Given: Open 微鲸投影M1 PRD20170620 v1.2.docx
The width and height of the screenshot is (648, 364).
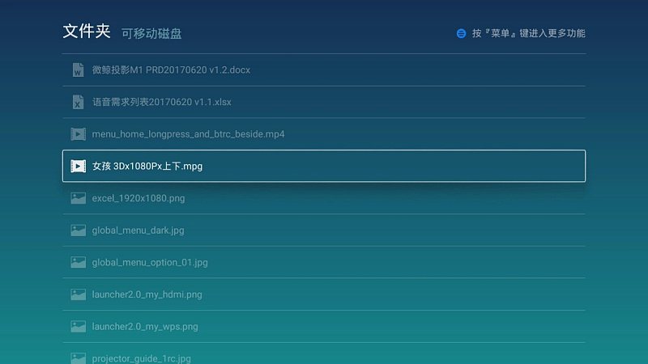Looking at the screenshot, I should (171, 70).
